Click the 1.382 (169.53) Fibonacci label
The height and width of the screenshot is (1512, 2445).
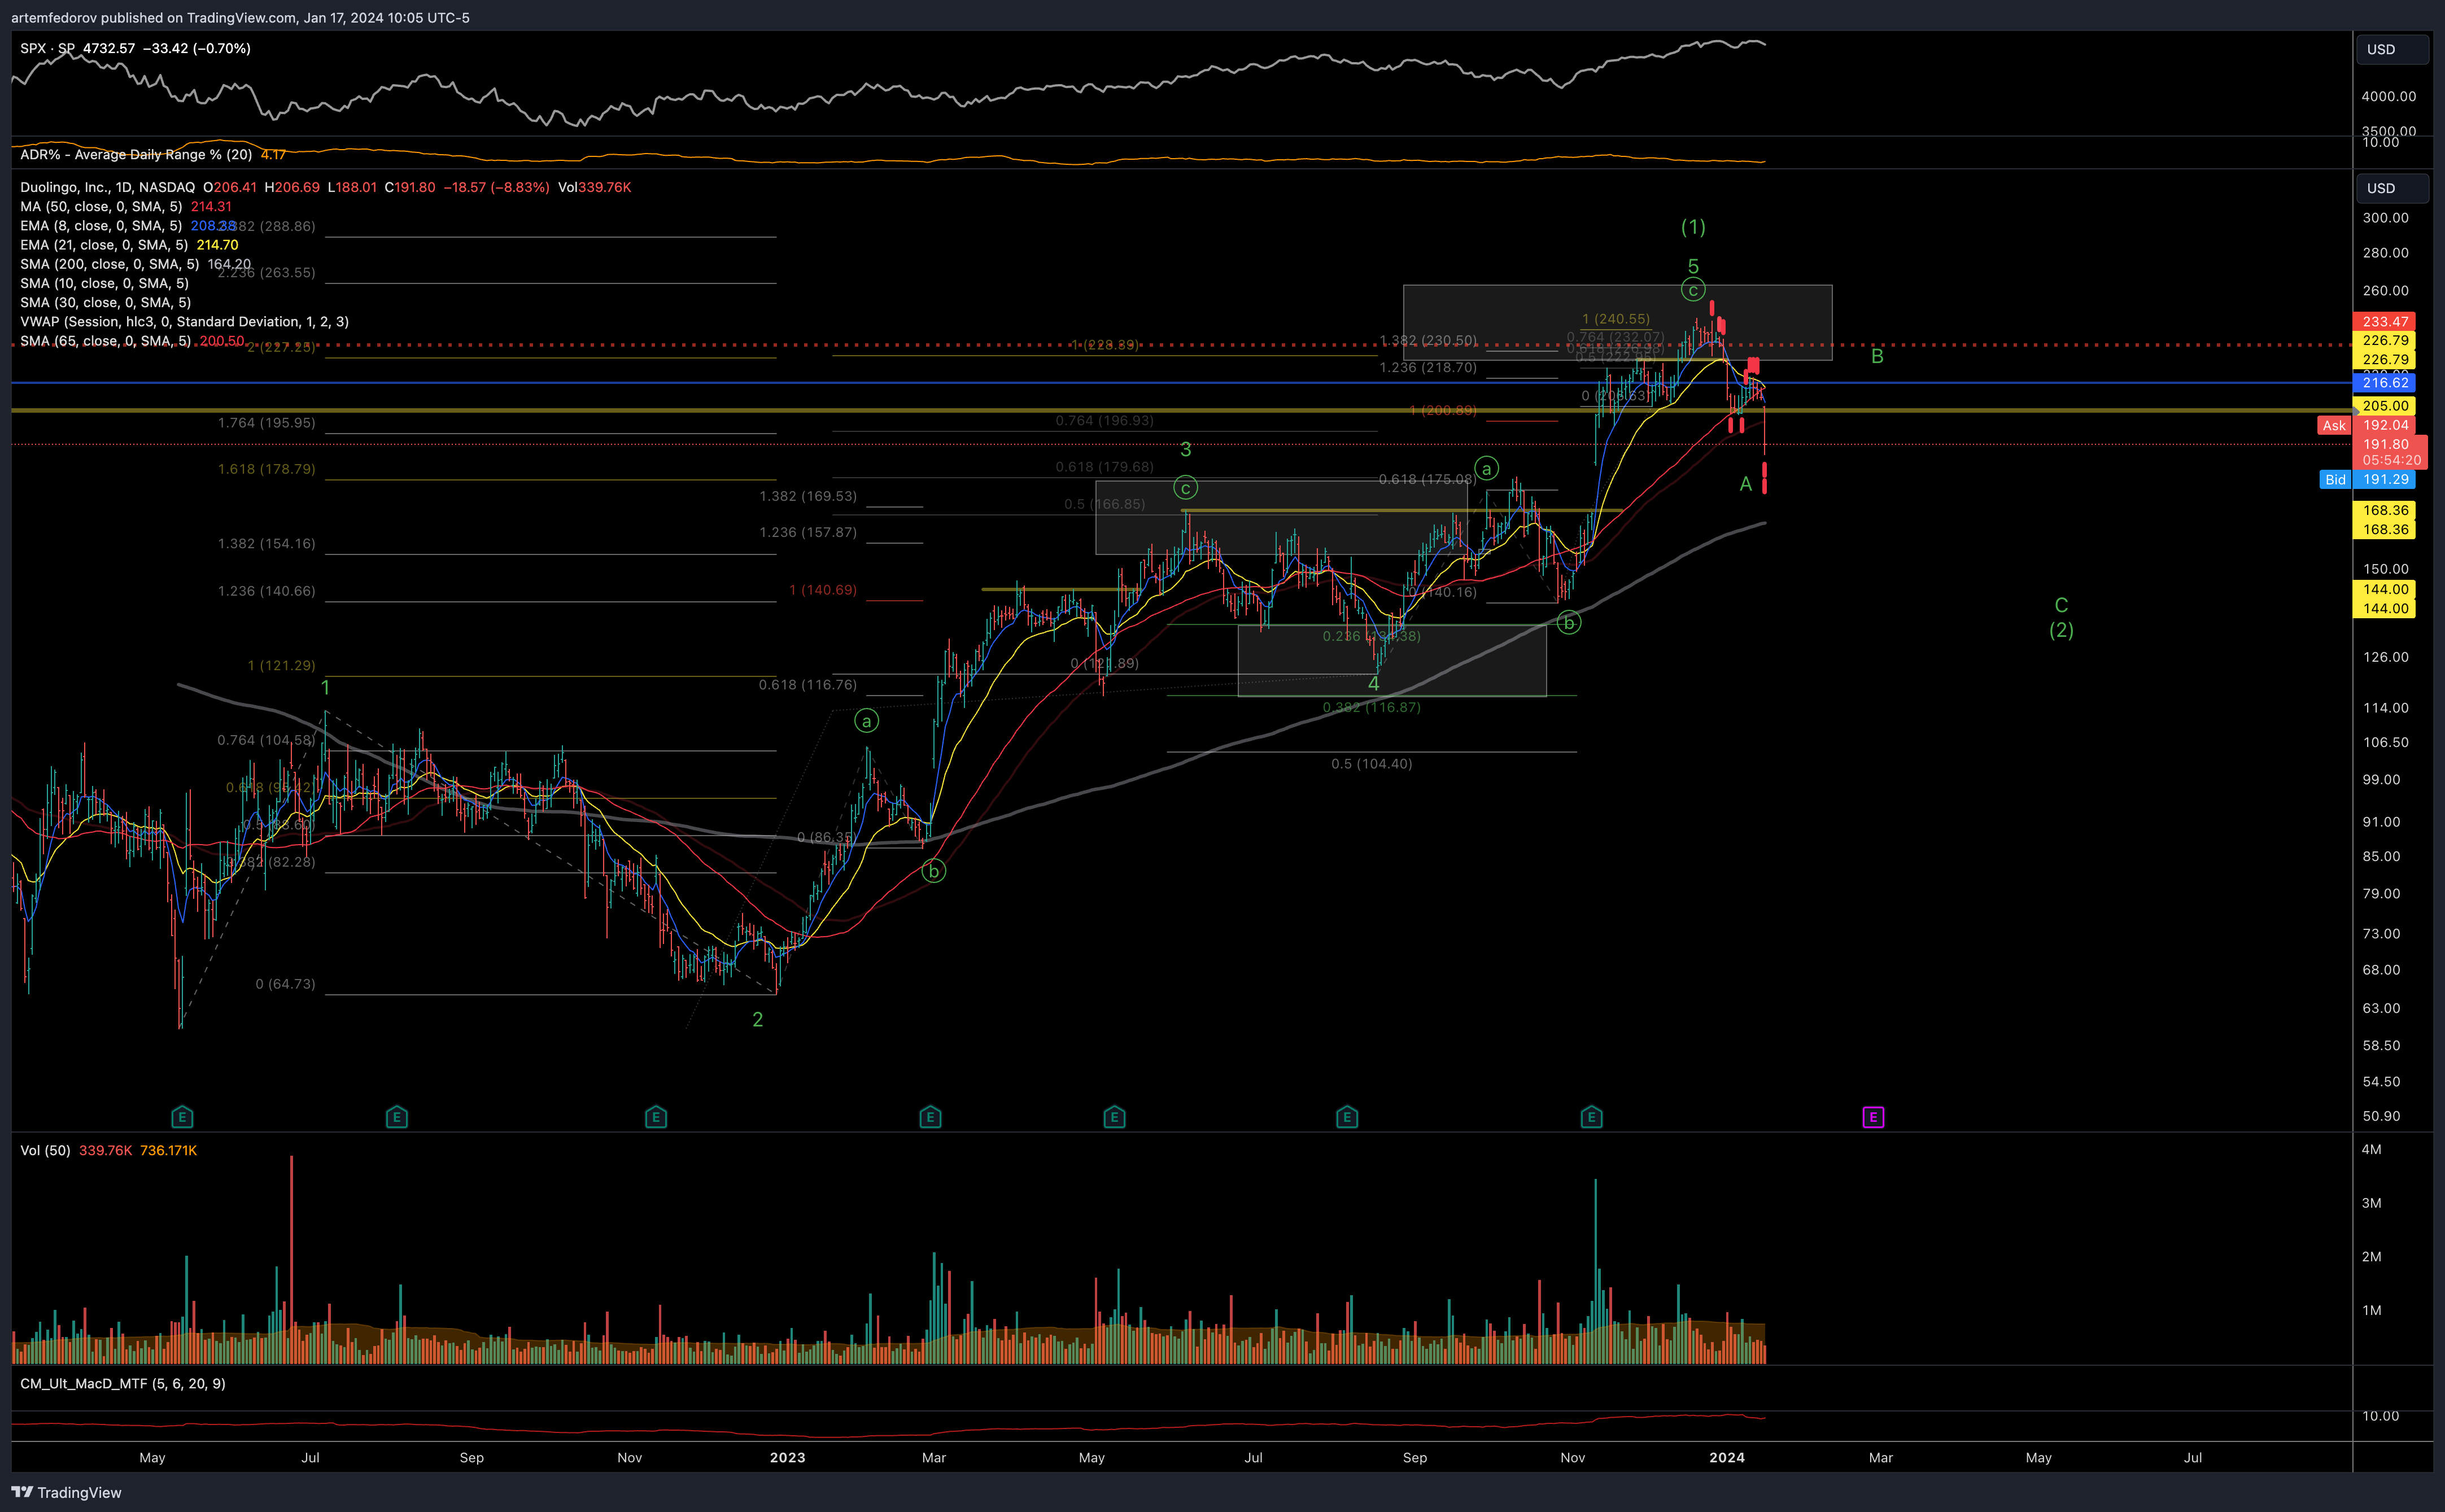(x=808, y=496)
